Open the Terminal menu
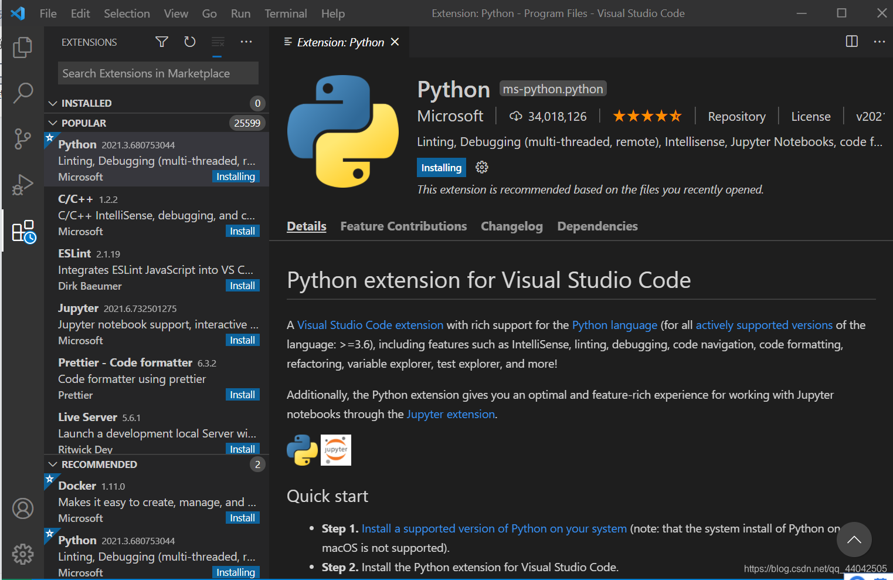Image resolution: width=893 pixels, height=580 pixels. pos(286,13)
